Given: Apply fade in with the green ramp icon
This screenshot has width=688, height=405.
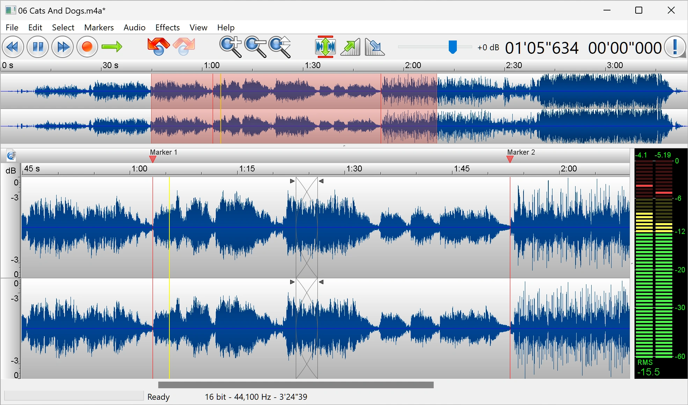Looking at the screenshot, I should [350, 47].
